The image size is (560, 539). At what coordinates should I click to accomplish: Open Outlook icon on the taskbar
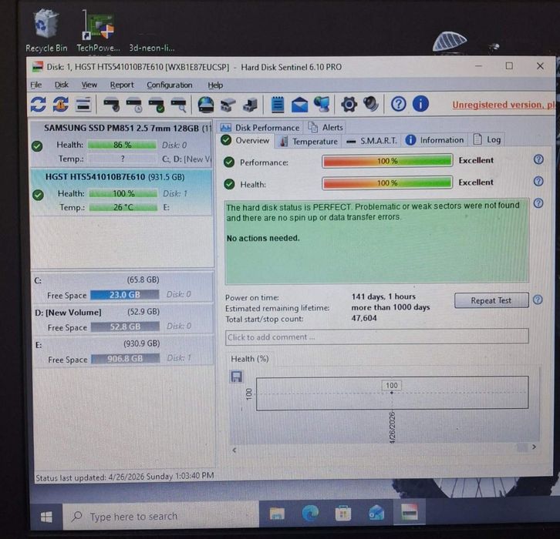(x=376, y=514)
